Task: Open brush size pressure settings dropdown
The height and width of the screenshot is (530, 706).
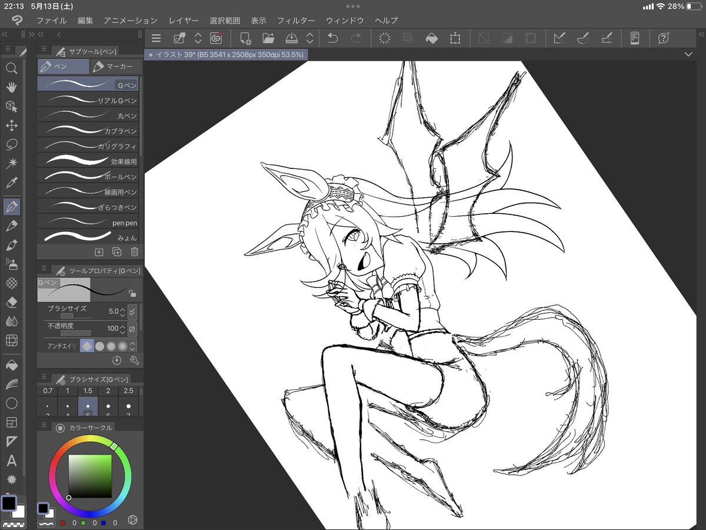Action: point(132,311)
